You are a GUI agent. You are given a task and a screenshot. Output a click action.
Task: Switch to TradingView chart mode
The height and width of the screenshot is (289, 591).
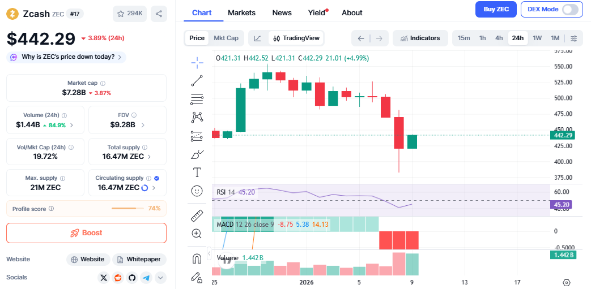click(296, 38)
